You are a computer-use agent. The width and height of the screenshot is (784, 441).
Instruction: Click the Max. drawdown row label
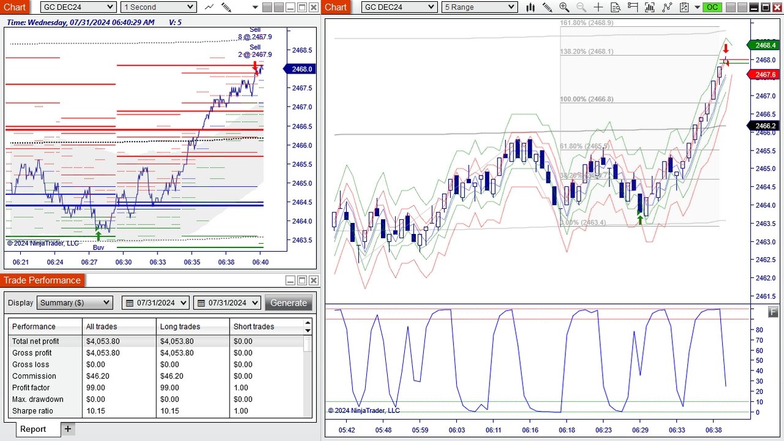37,399
